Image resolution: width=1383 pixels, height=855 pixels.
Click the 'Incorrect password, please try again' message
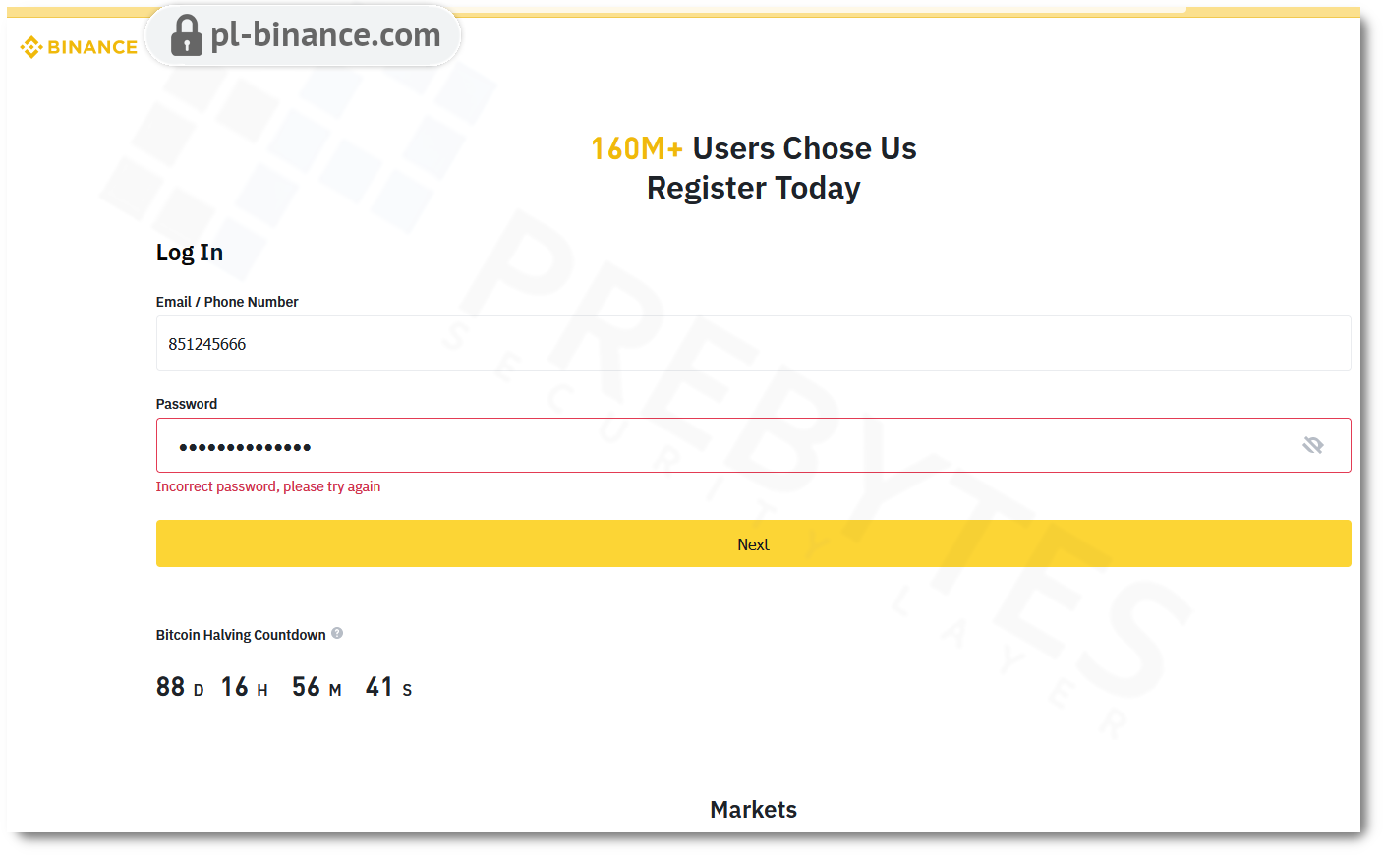(268, 486)
